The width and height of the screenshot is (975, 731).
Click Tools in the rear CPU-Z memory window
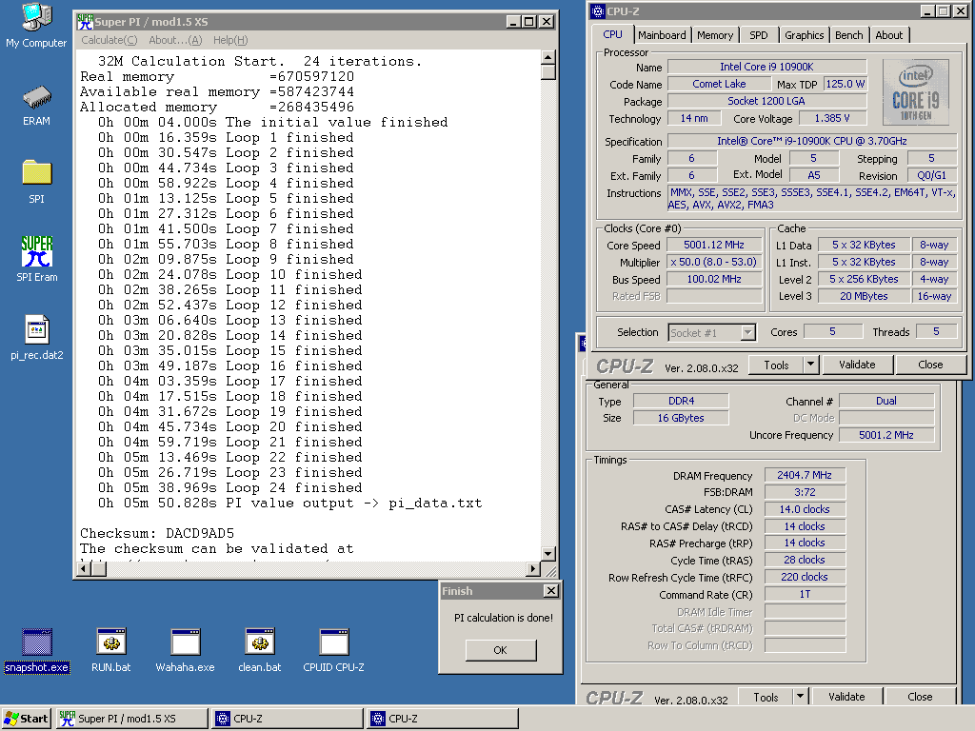click(x=766, y=697)
